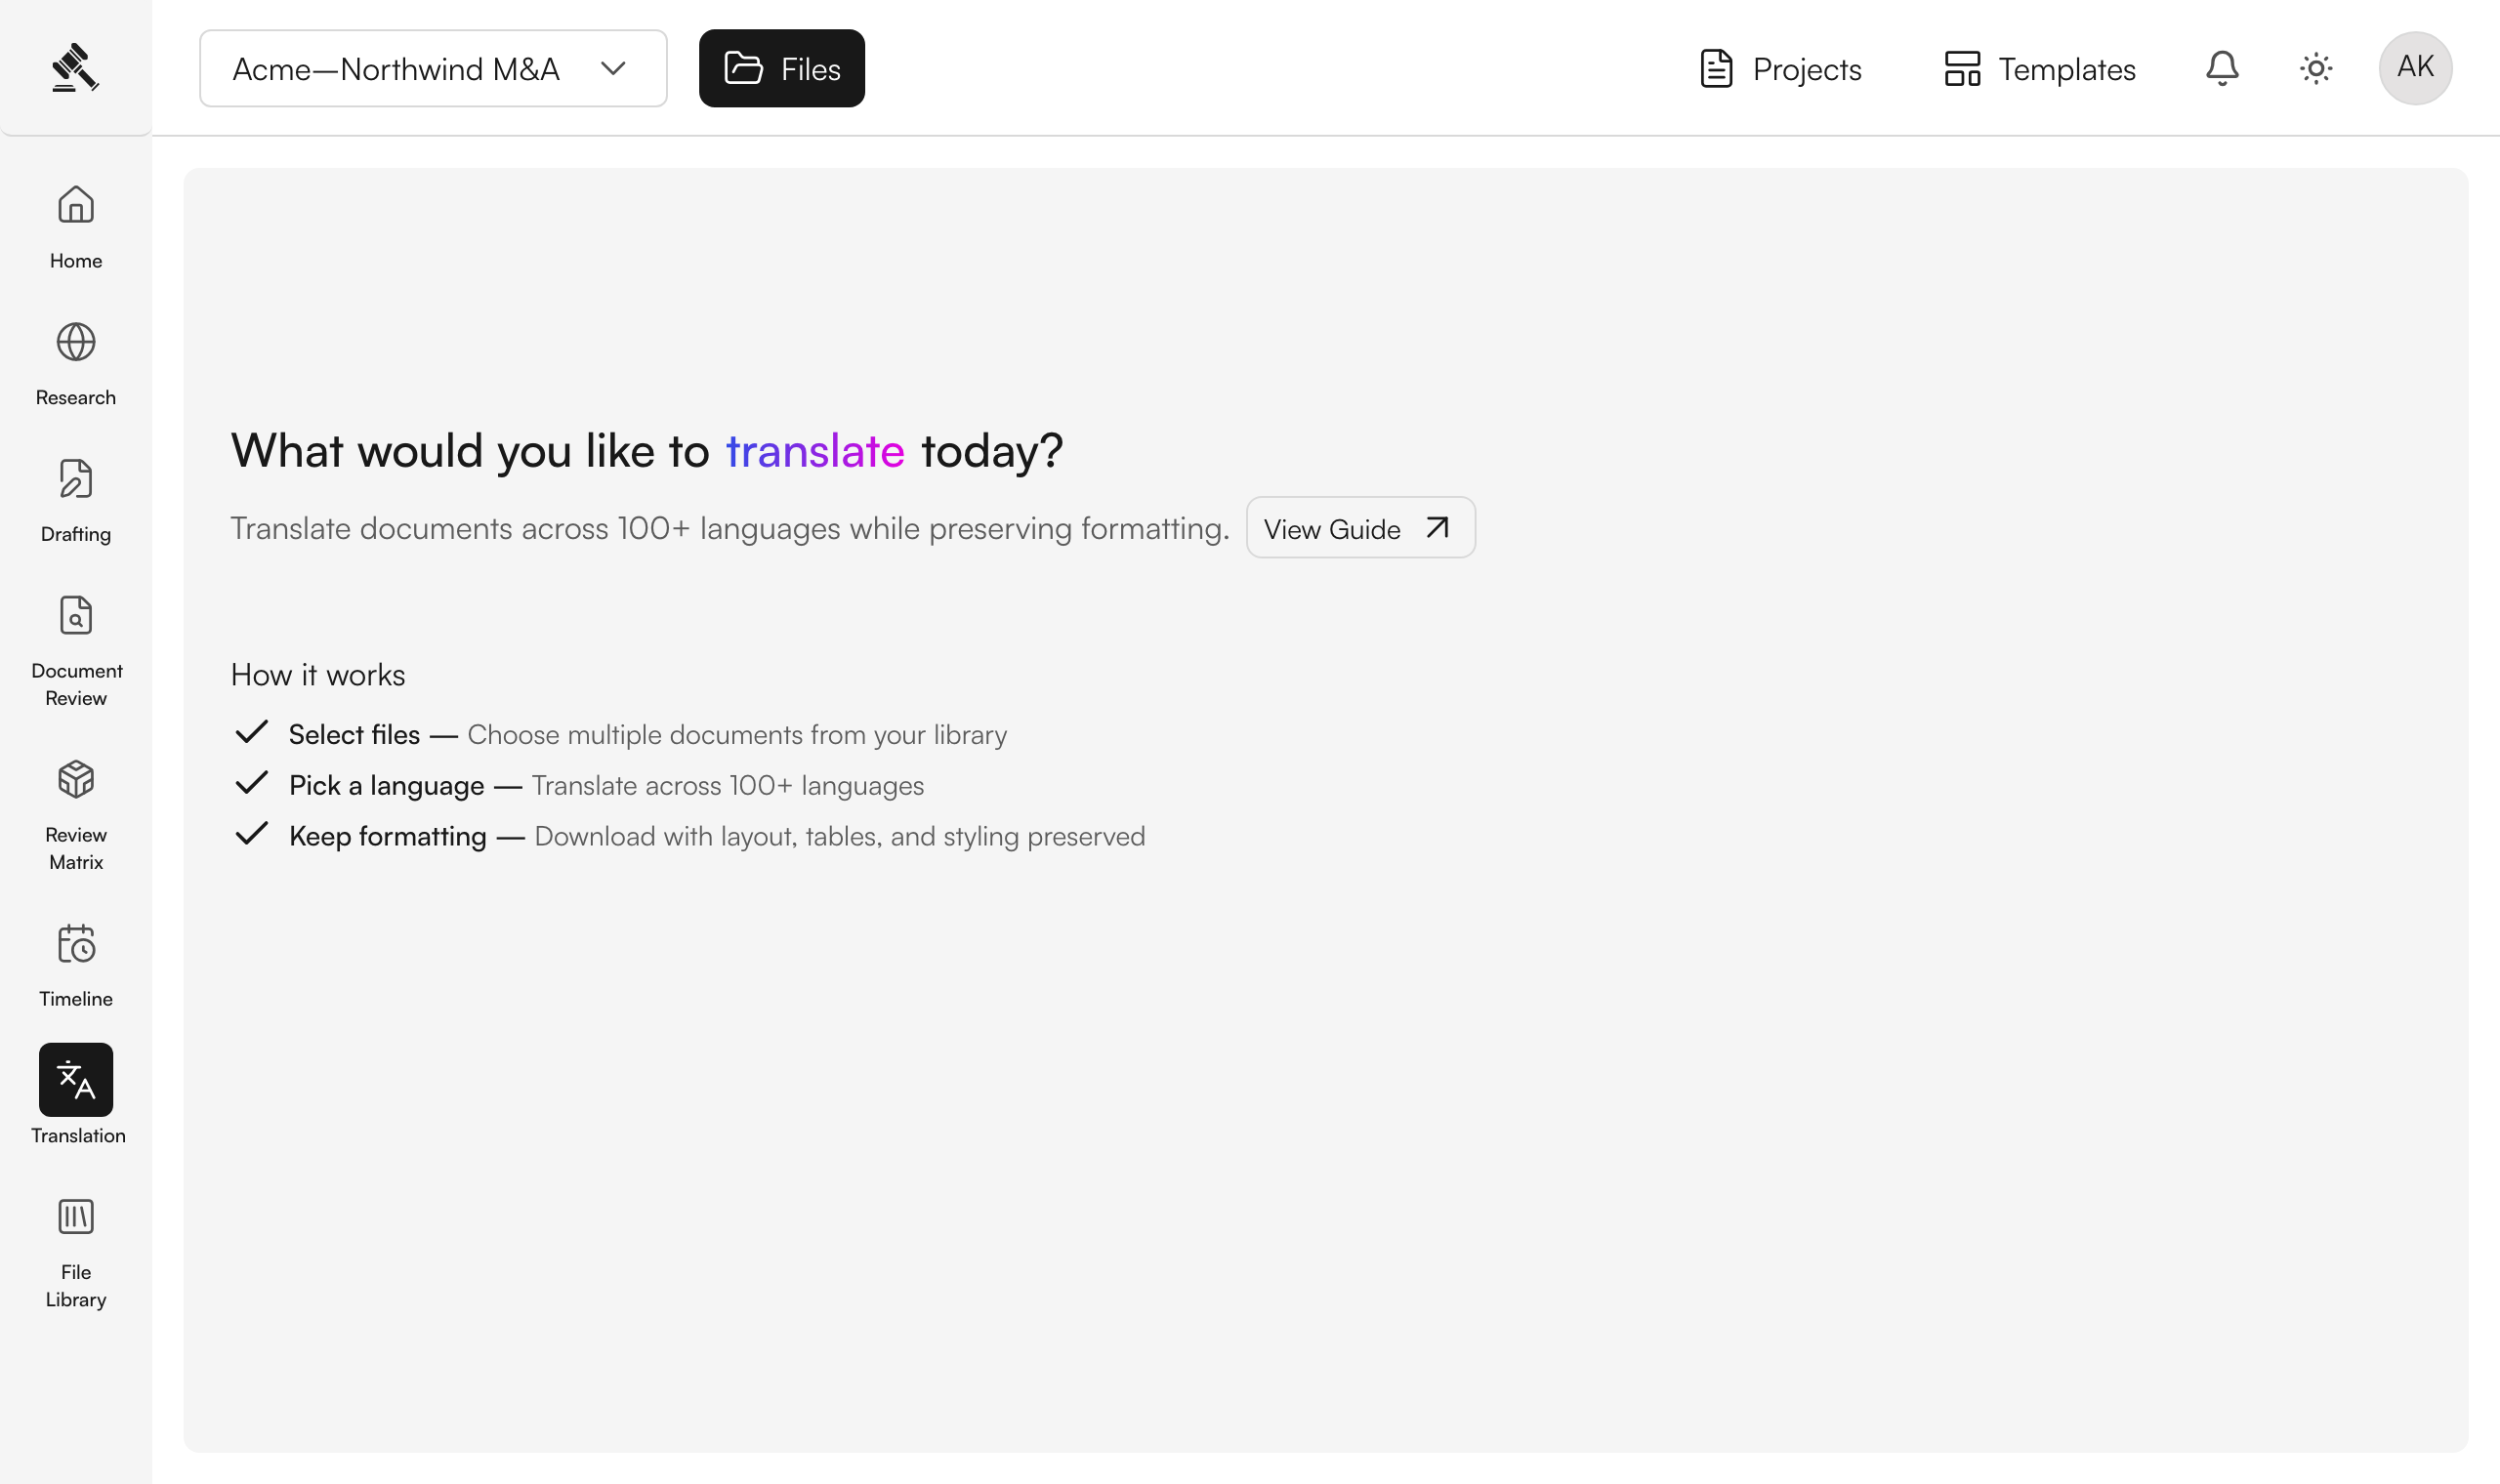Click the project dropdown chevron arrow
The width and height of the screenshot is (2500, 1484).
pyautogui.click(x=613, y=68)
